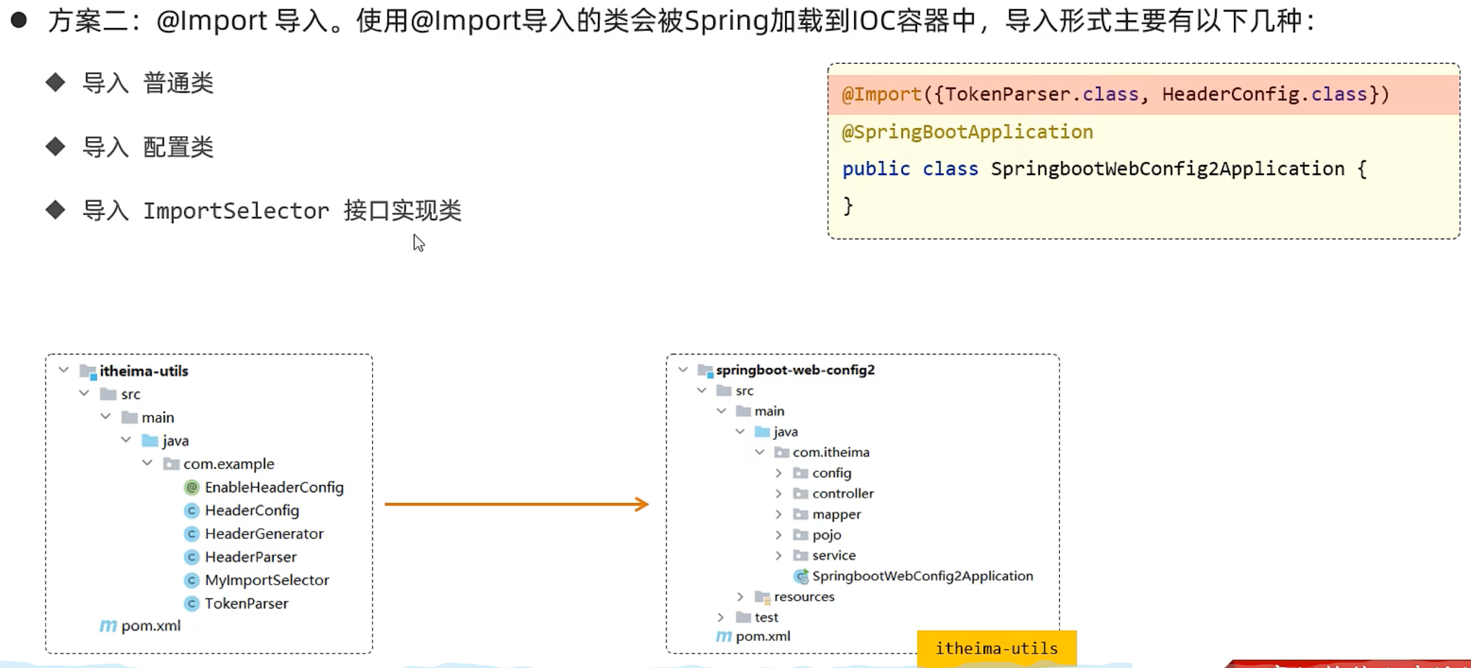Click the itheima-utils module folder icon
This screenshot has height=668, width=1471.
[x=88, y=372]
